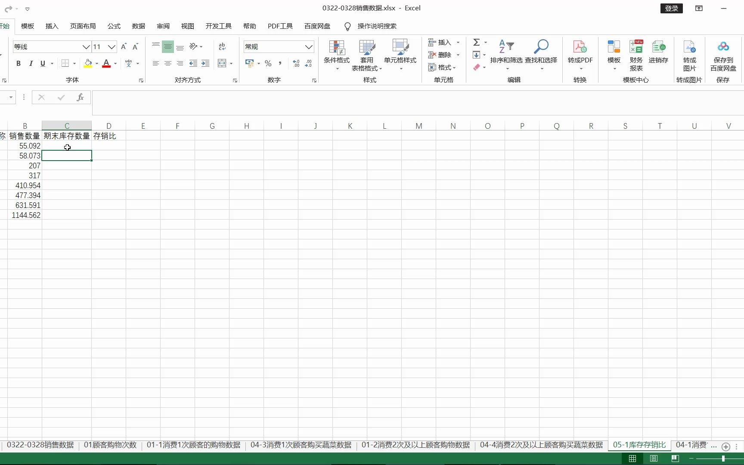Open font settings dialog launcher
744x465 pixels.
point(141,81)
